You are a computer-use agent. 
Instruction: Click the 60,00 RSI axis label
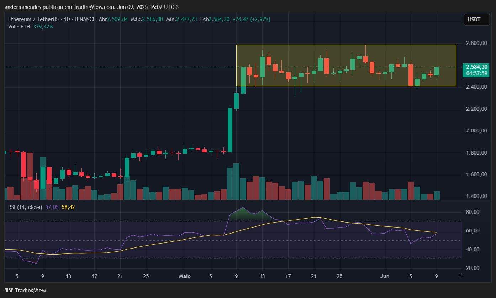tap(472, 231)
